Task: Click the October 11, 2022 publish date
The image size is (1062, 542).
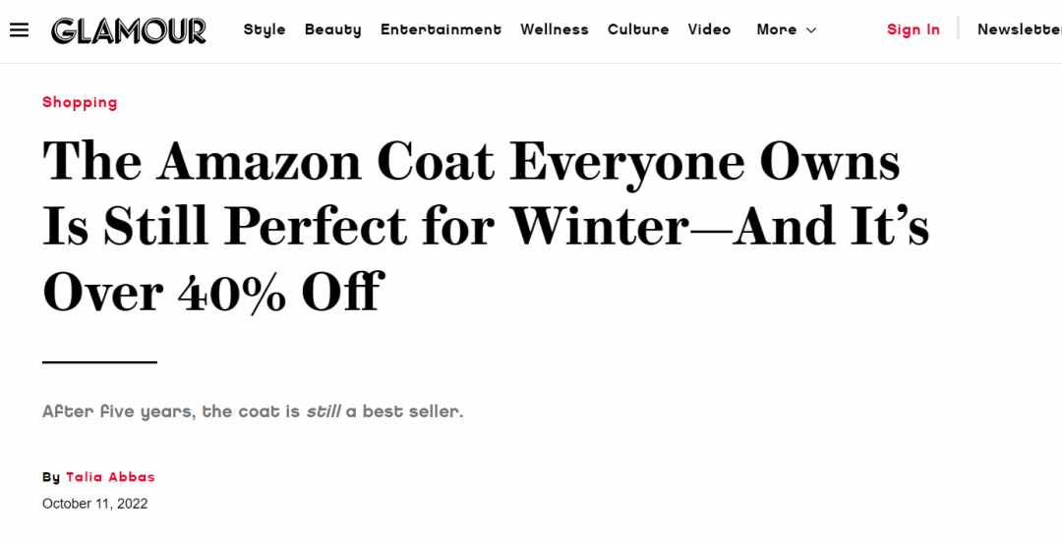Action: pyautogui.click(x=94, y=504)
